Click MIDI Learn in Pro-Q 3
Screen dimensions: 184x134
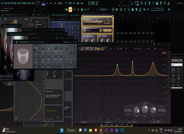[85, 122]
